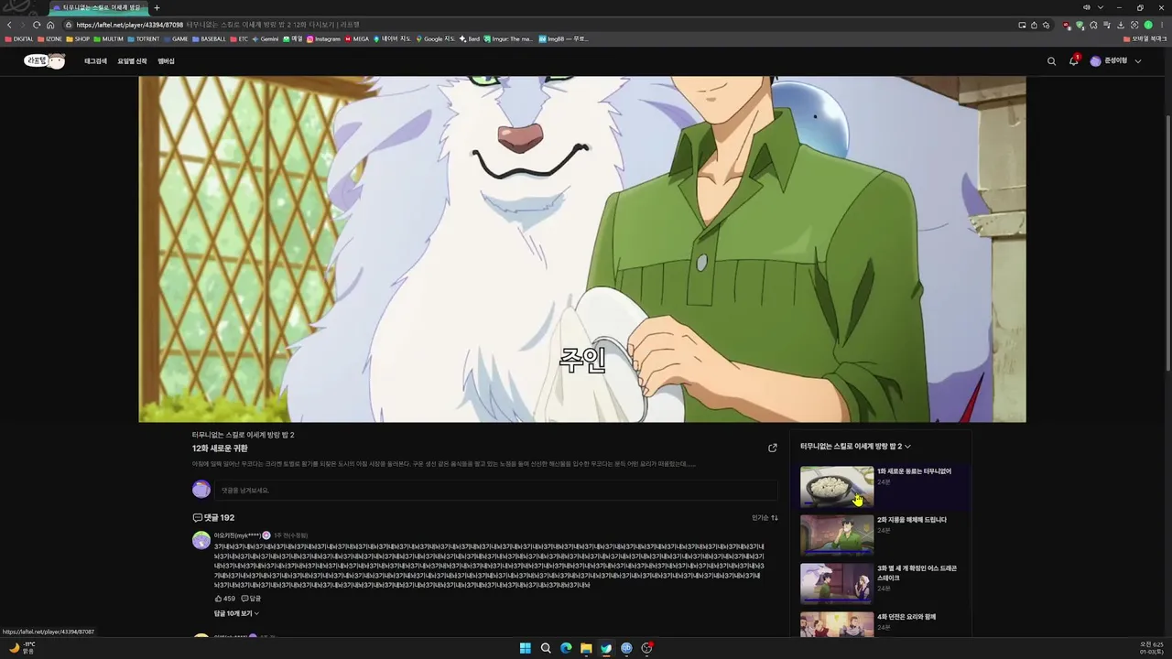This screenshot has width=1172, height=659.
Task: Open the DIGITAL bookmark folder
Action: pyautogui.click(x=19, y=39)
